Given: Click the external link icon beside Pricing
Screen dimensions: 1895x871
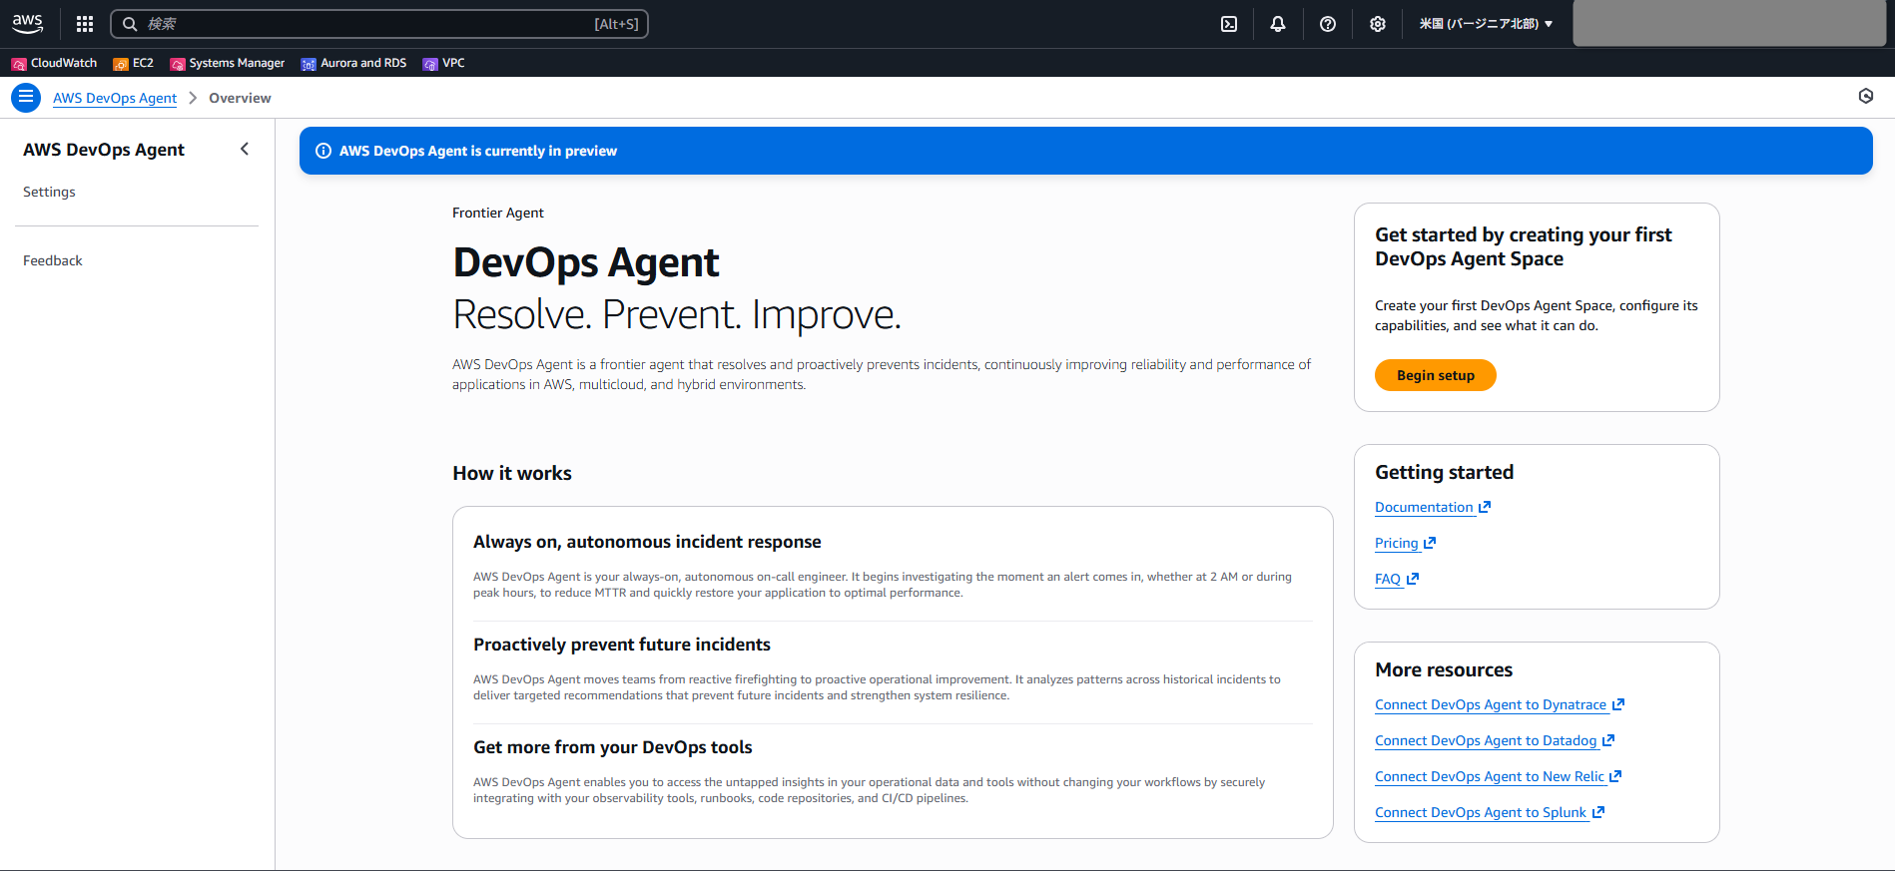Looking at the screenshot, I should (x=1430, y=543).
